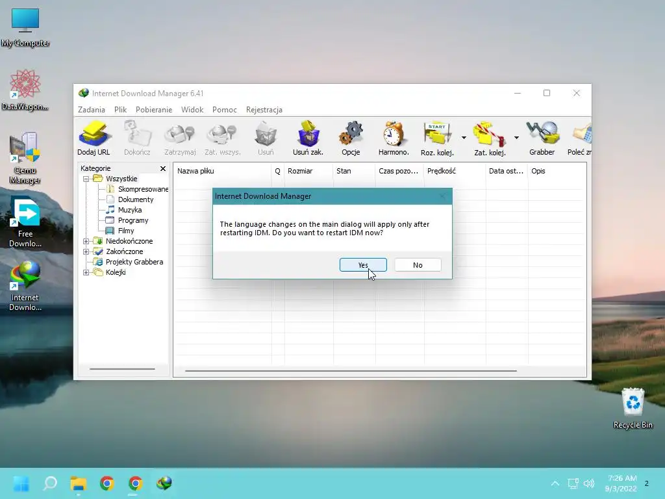The width and height of the screenshot is (665, 499).
Task: Click the Usuń zak. toolbar icon
Action: click(308, 138)
